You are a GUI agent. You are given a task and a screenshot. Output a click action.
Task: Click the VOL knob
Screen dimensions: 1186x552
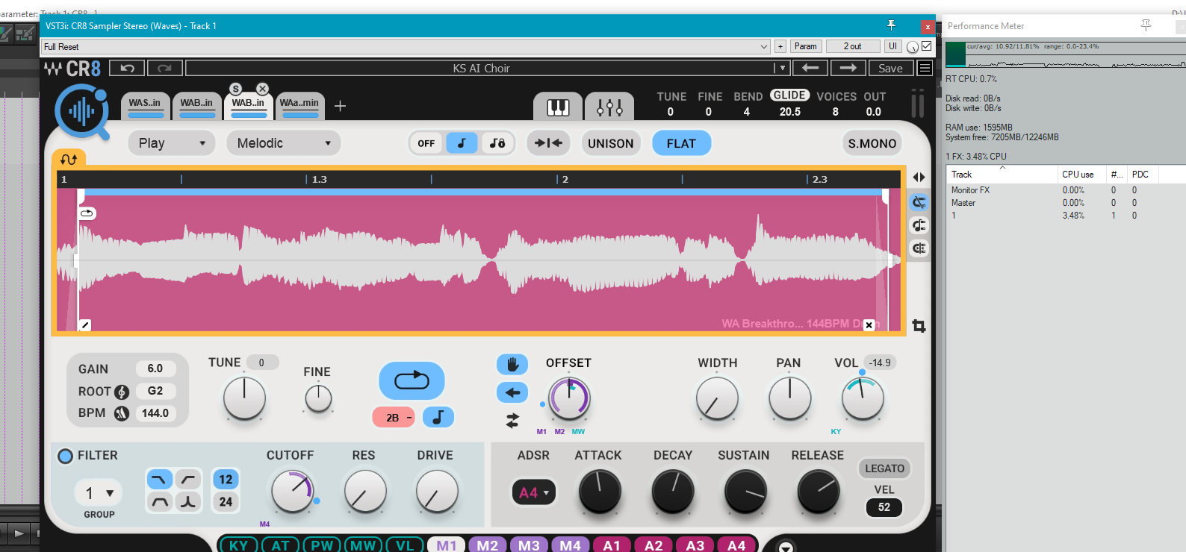[863, 398]
